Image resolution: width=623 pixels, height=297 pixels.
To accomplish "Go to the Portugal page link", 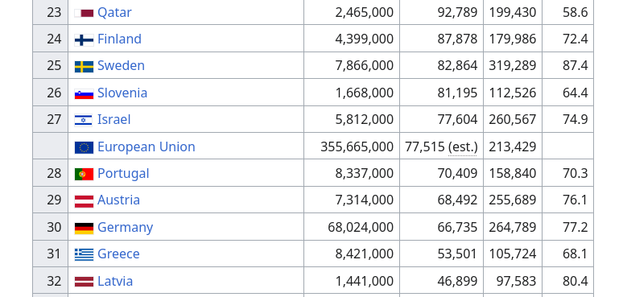I will click(123, 174).
